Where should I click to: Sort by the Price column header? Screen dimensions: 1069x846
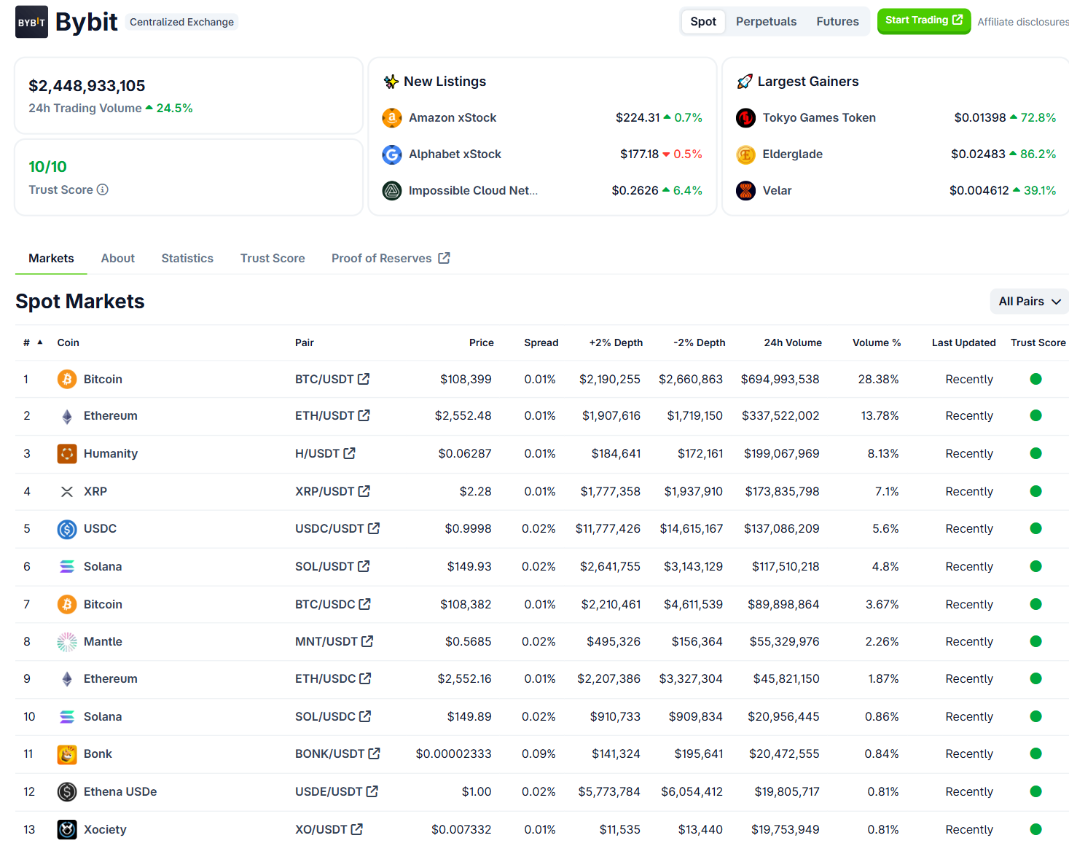481,342
